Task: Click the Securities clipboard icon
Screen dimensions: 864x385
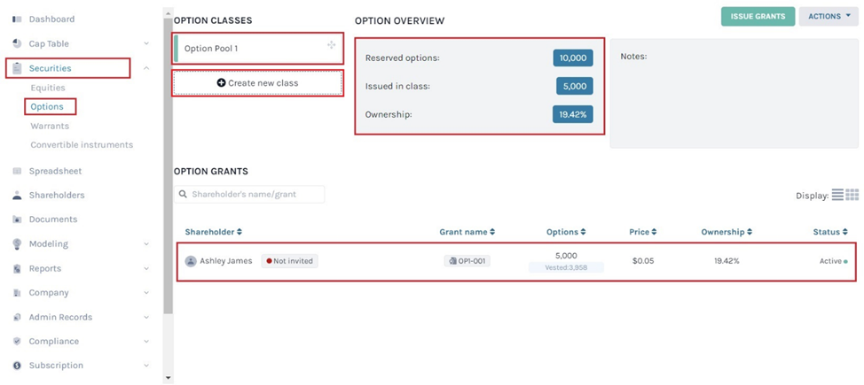Action: tap(17, 68)
